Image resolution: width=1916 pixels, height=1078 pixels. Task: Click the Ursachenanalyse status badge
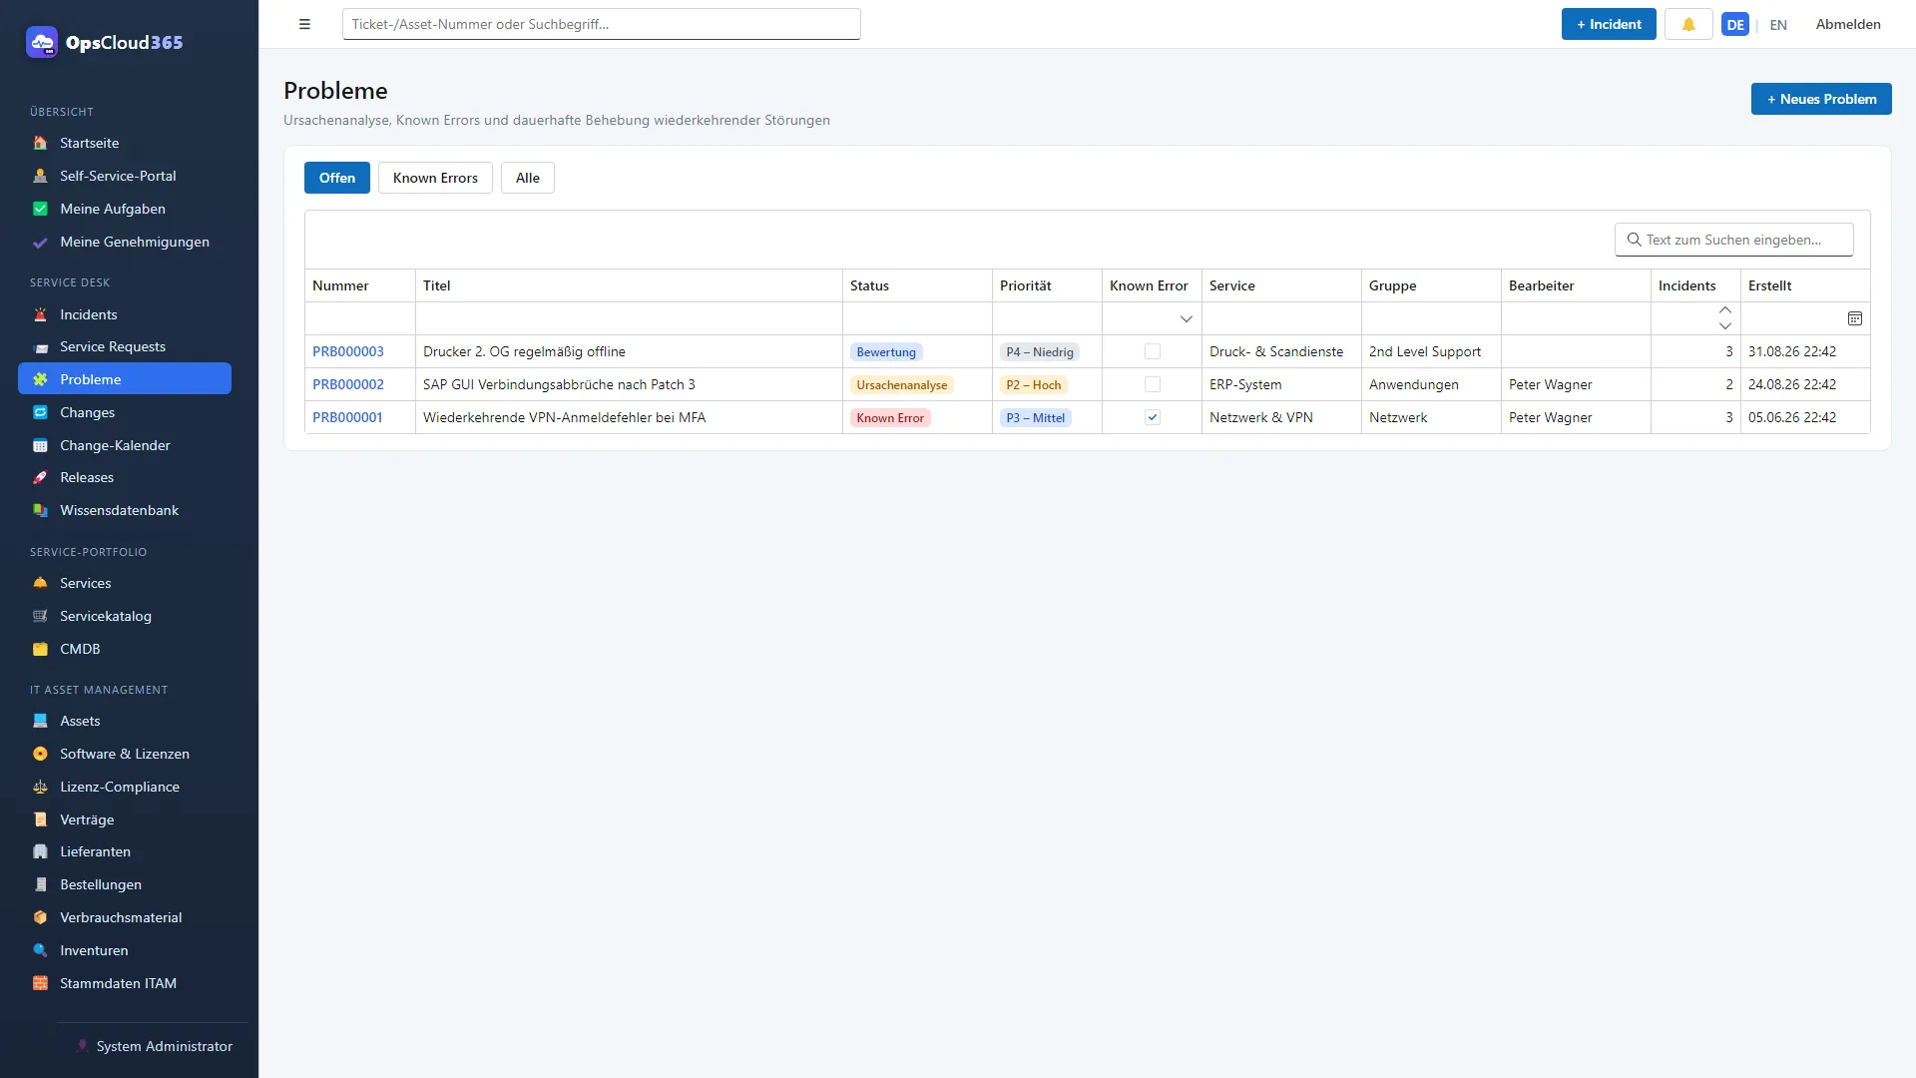click(x=902, y=385)
